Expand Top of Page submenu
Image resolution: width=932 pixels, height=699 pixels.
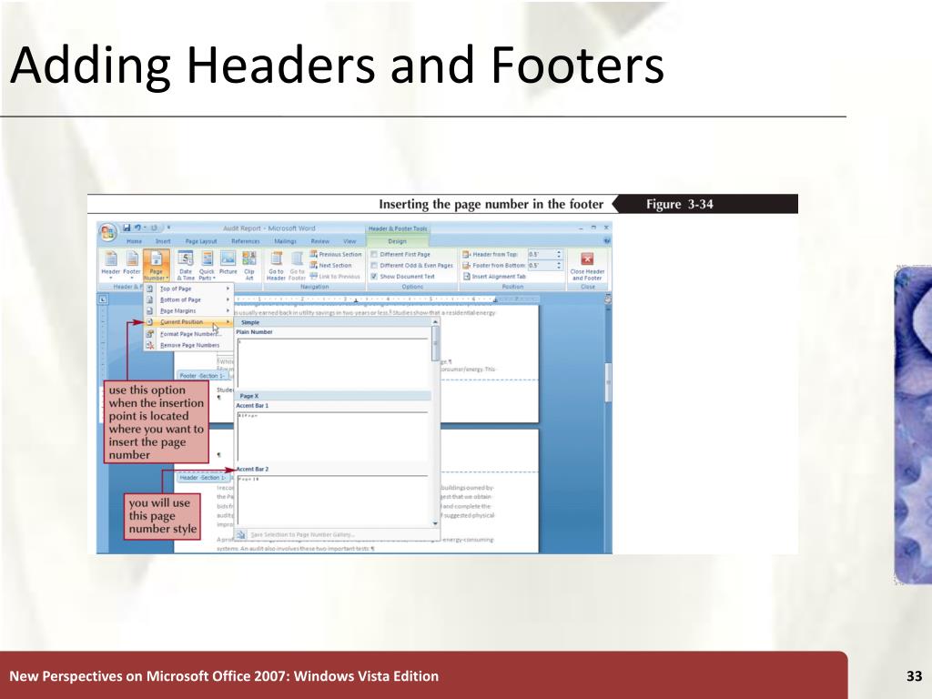pyautogui.click(x=188, y=289)
